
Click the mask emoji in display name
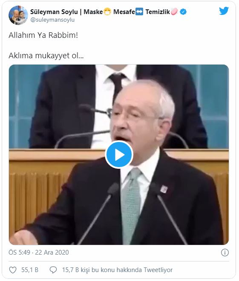click(107, 12)
